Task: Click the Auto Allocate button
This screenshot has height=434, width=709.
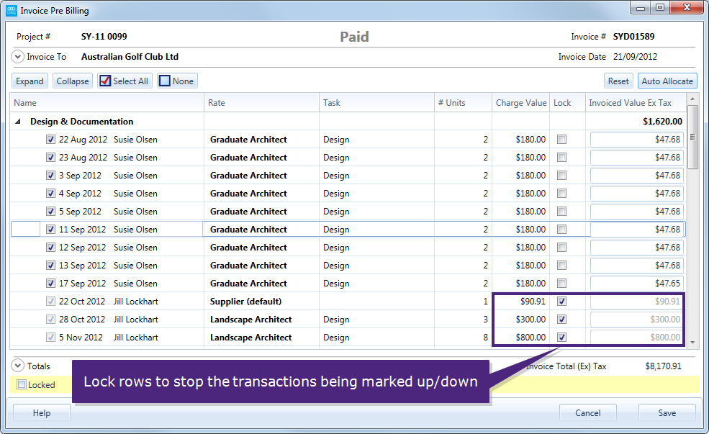Action: pos(667,81)
